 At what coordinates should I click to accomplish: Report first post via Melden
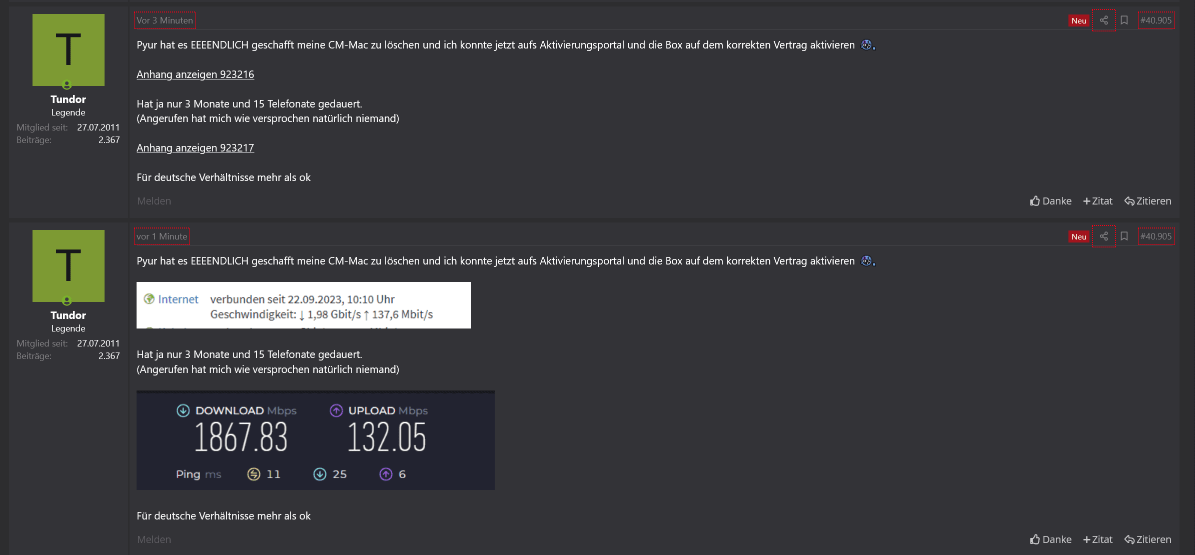pyautogui.click(x=154, y=201)
